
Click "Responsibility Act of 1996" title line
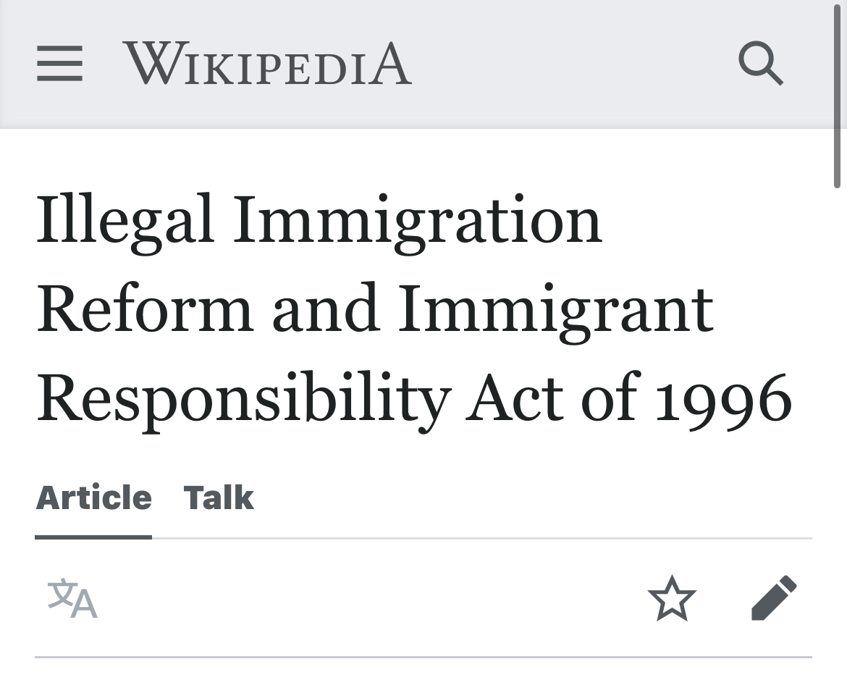[x=413, y=399]
